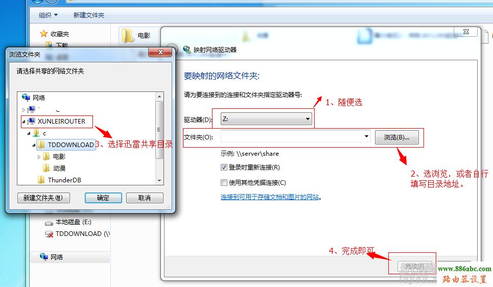The width and height of the screenshot is (493, 287).
Task: Click the 浏览(B)... button
Action: [397, 137]
